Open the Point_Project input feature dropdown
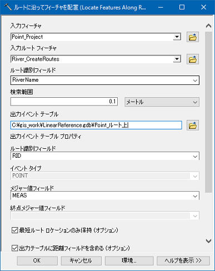 click(177, 37)
